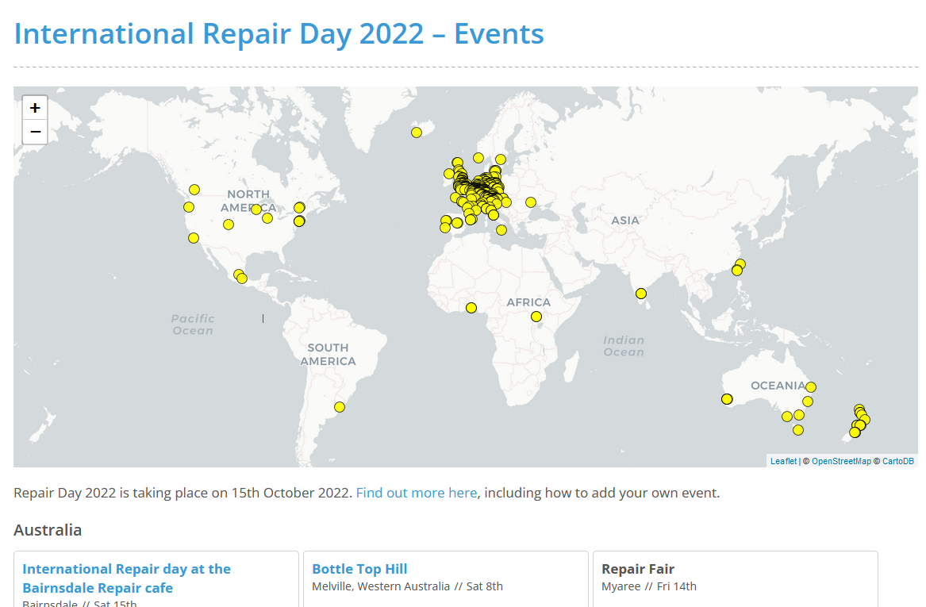
Task: Select the India event marker
Action: (x=641, y=294)
